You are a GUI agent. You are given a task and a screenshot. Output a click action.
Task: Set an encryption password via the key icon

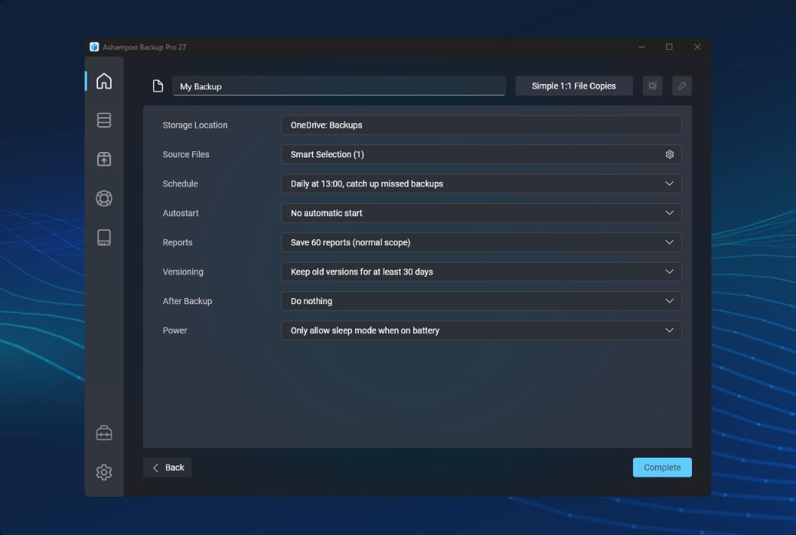pyautogui.click(x=681, y=86)
